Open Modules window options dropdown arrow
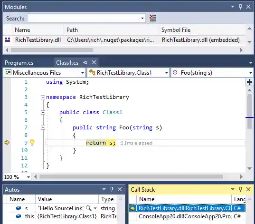Screen dimensions: 255x224 [x=233, y=7]
